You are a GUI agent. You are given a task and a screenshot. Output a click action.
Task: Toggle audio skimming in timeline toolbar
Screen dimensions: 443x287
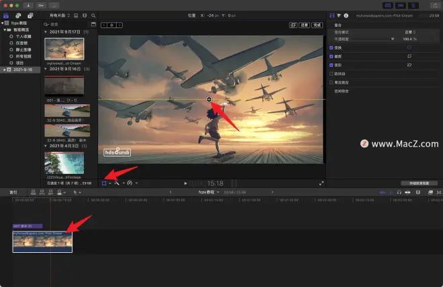pos(391,193)
